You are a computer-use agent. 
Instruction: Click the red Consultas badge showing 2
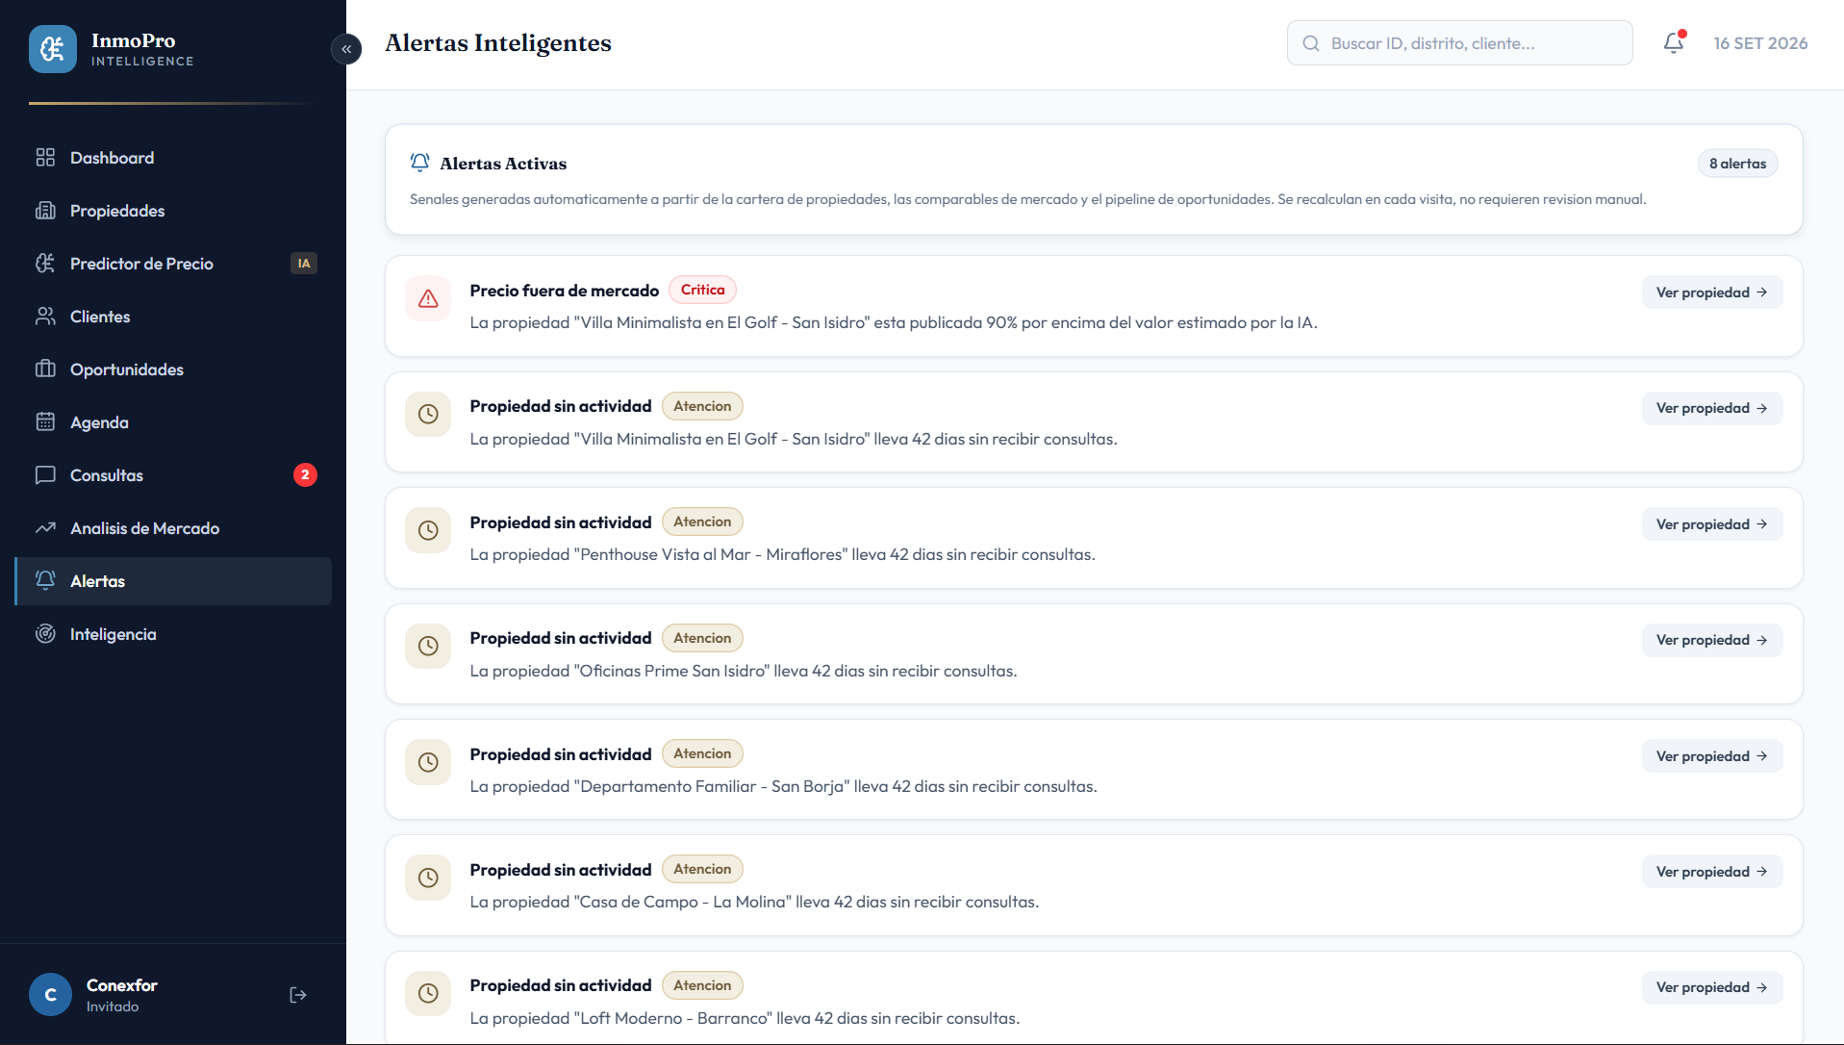[x=305, y=474]
